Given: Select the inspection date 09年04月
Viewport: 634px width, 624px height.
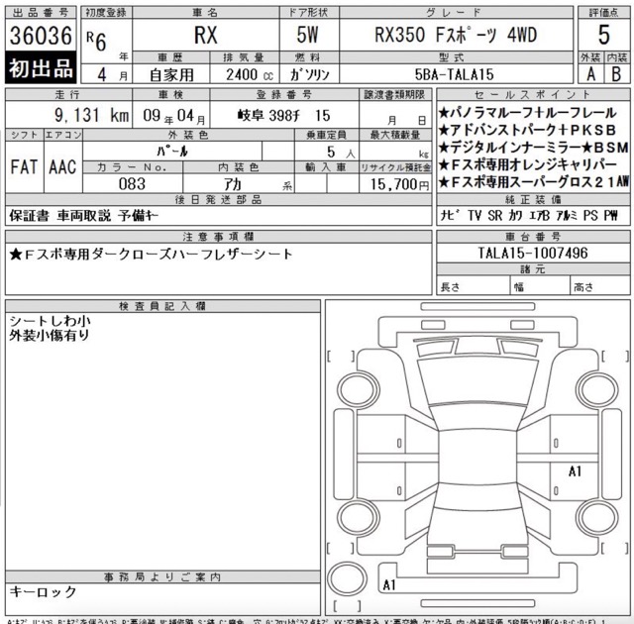Looking at the screenshot, I should click(174, 116).
